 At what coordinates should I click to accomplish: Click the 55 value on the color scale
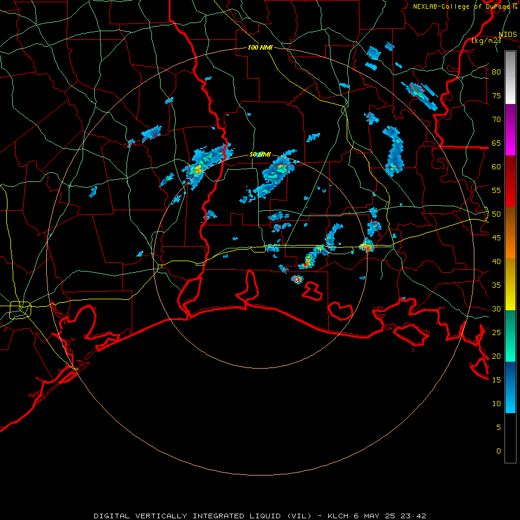pos(496,190)
